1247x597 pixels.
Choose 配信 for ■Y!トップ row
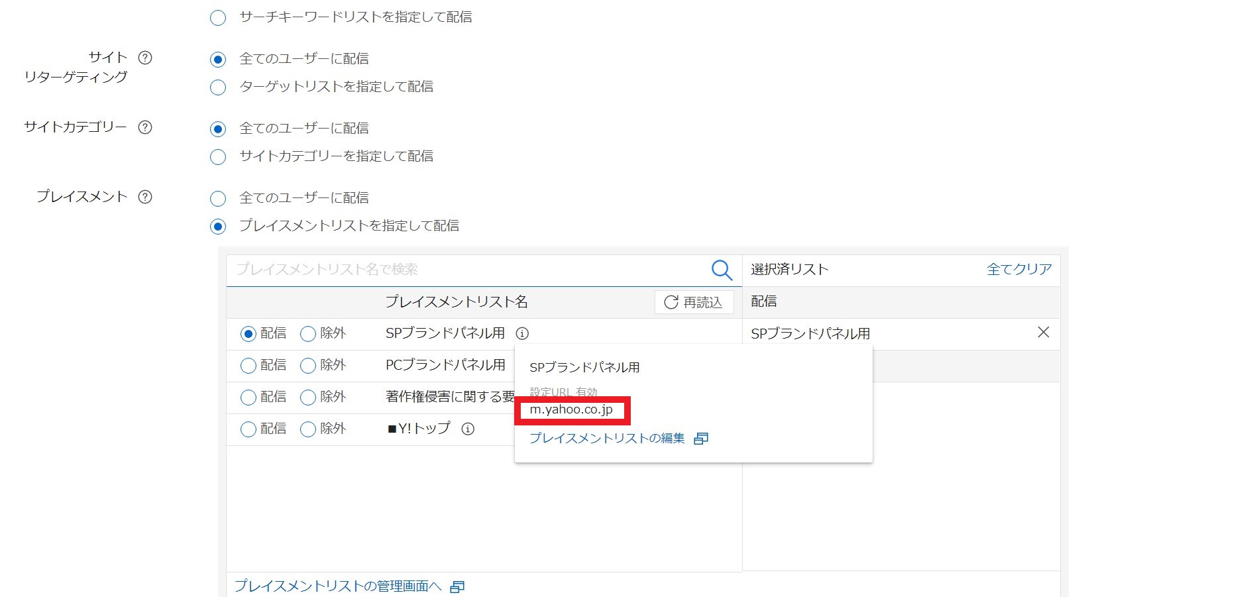click(248, 429)
